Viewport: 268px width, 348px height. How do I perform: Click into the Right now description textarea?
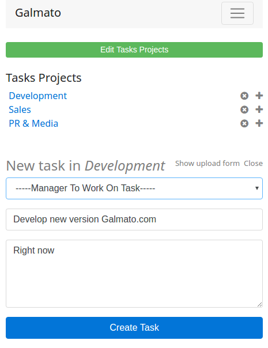(134, 274)
